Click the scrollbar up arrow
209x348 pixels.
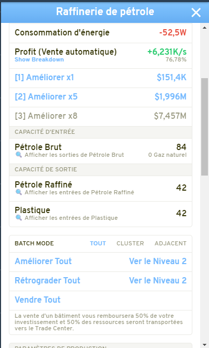point(204,28)
